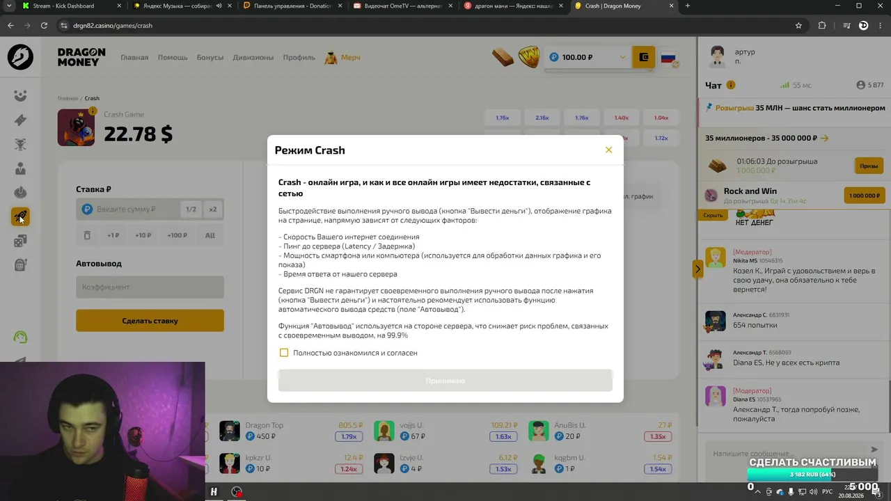
Task: Click the 1.40x history multiplier
Action: pos(622,118)
